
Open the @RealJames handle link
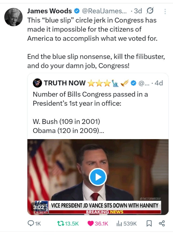point(104,11)
